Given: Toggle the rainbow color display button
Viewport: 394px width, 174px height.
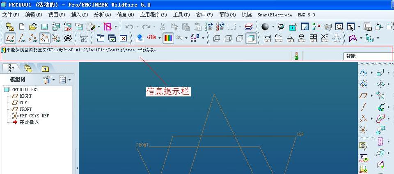Looking at the screenshot, I should 168,38.
